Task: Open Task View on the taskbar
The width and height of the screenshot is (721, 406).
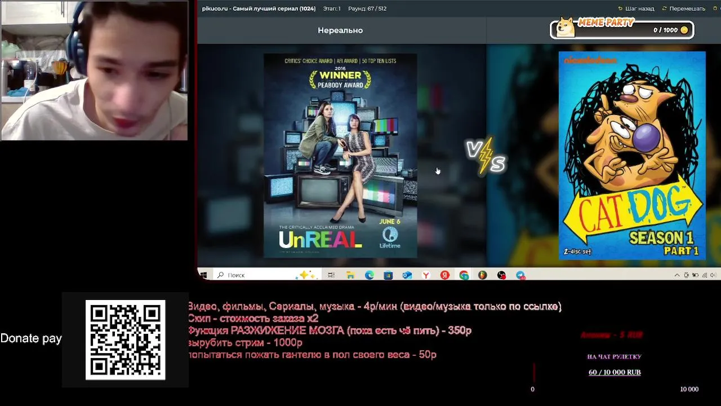Action: click(x=331, y=275)
